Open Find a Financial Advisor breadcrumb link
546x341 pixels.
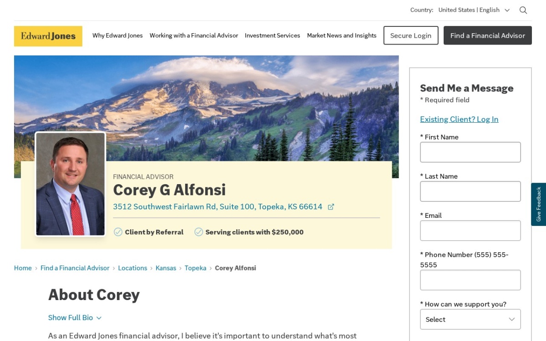tap(75, 268)
